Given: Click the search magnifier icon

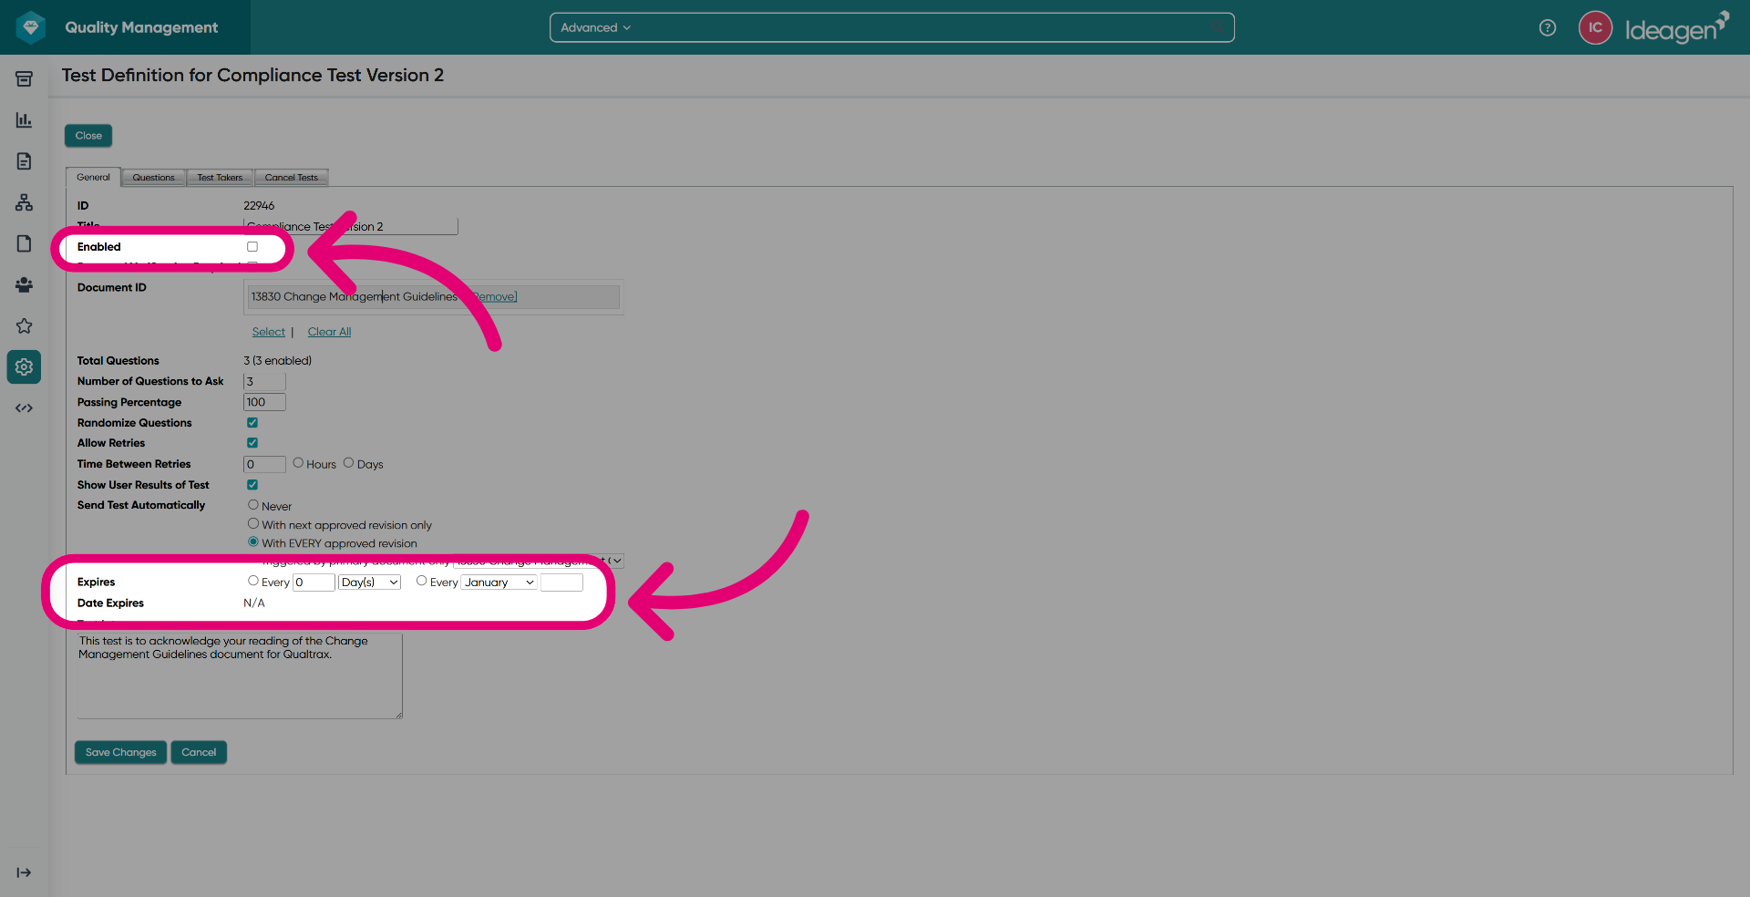Looking at the screenshot, I should click(1219, 27).
